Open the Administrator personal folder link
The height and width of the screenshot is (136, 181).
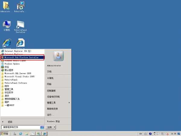pyautogui.click(x=54, y=66)
